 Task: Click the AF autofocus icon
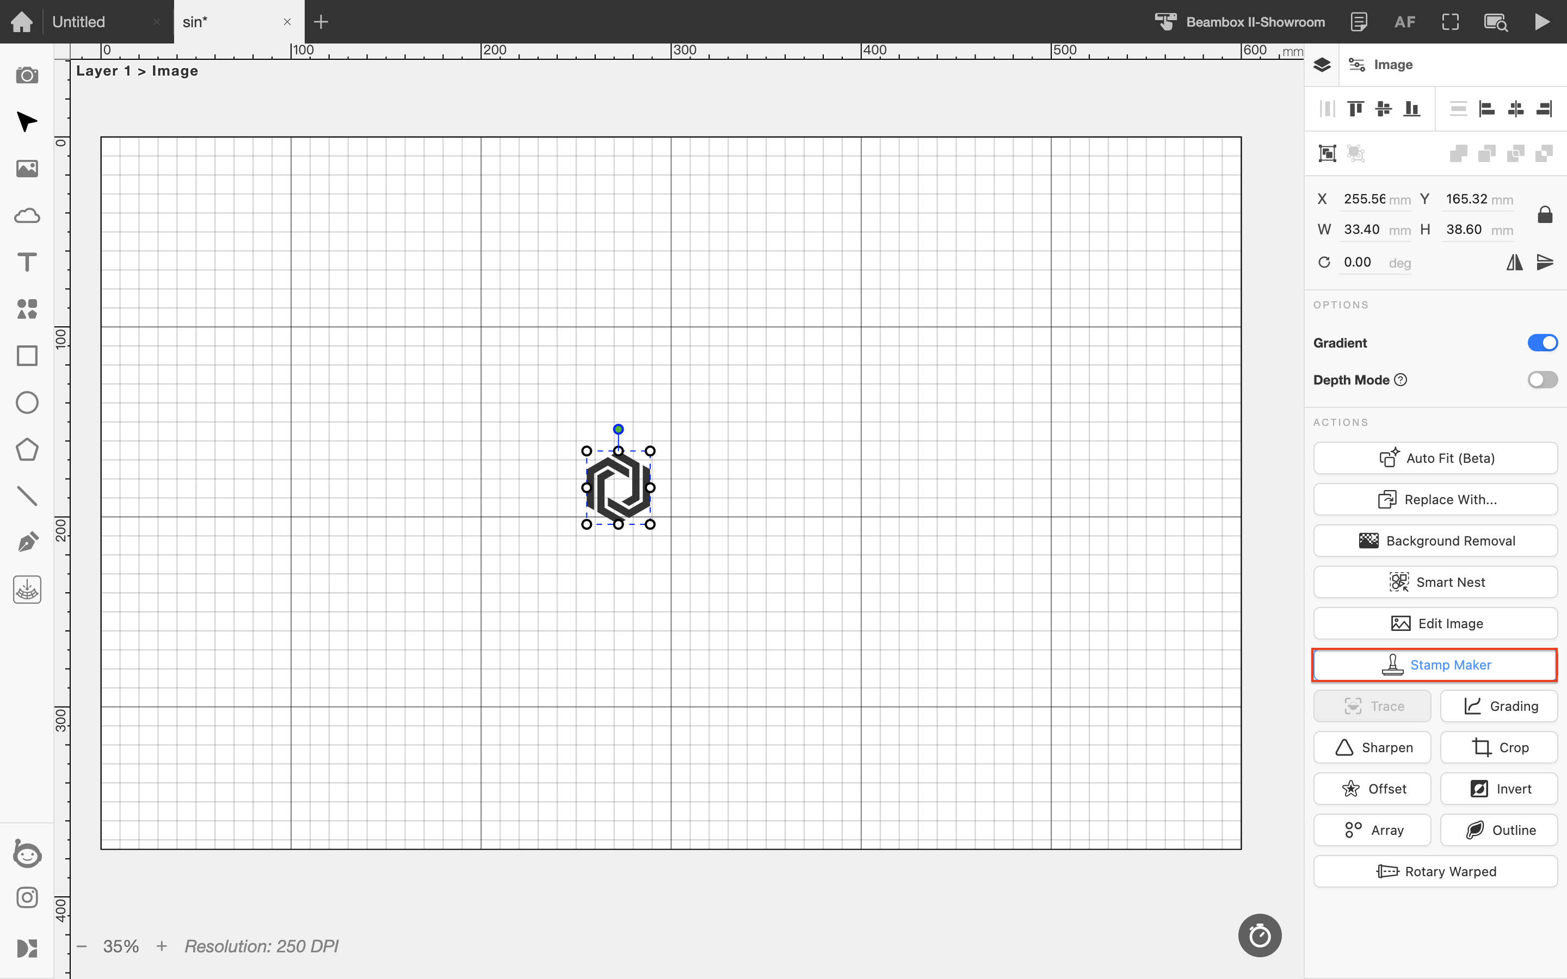[x=1404, y=22]
